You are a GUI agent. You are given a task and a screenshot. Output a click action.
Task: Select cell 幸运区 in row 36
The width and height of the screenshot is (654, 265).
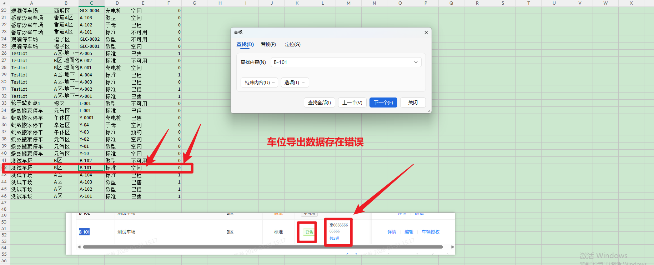(66, 125)
